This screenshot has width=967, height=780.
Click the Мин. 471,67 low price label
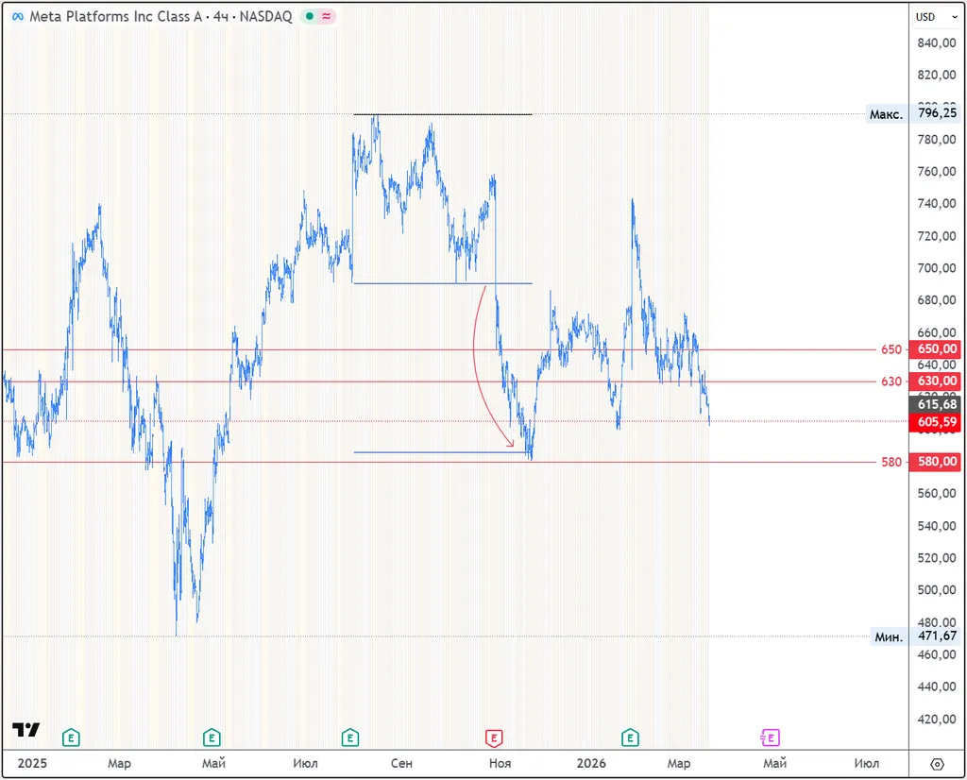914,636
